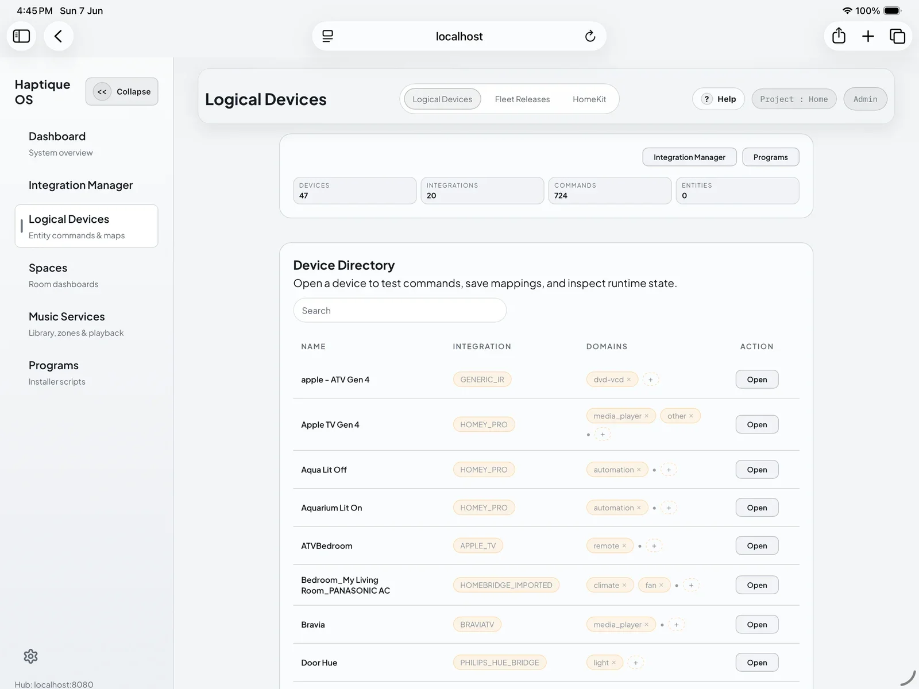Open Programs installer scripts in sidebar
The image size is (919, 689).
86,373
